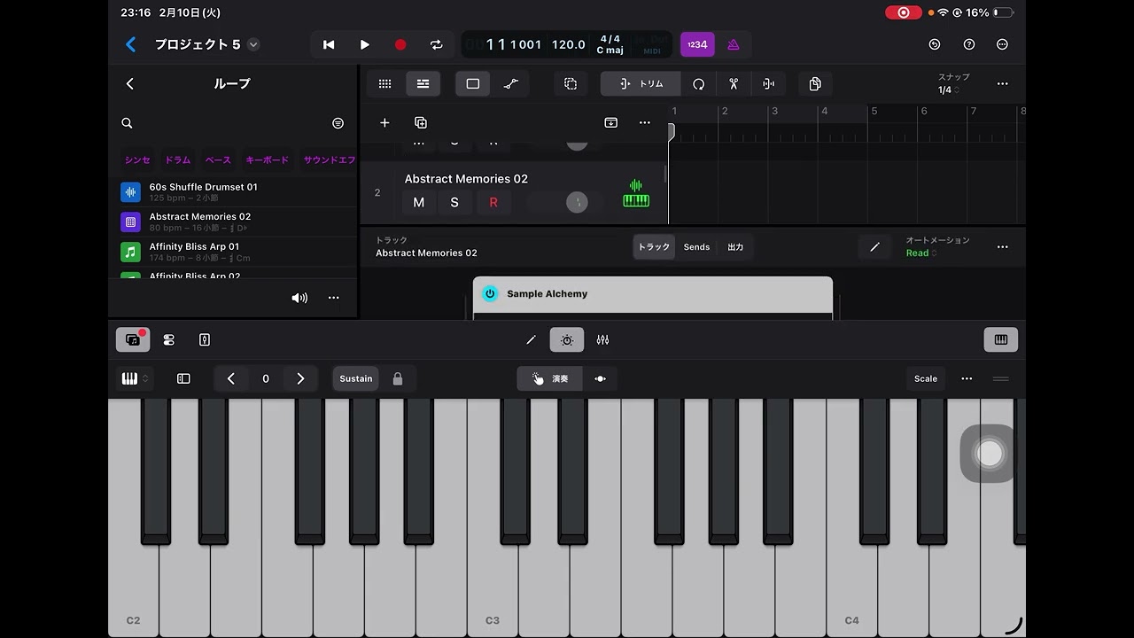Open the 120.0 tempo display
The height and width of the screenshot is (638, 1134).
point(568,44)
